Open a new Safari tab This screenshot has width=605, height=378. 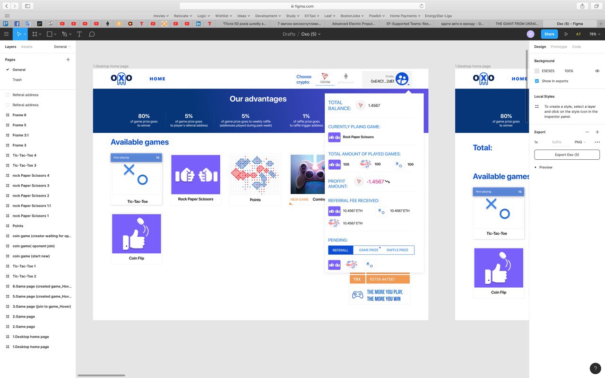(x=600, y=23)
